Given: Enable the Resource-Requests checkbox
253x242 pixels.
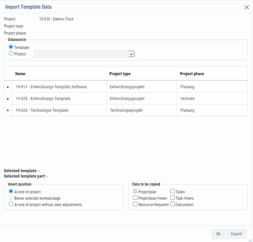Looking at the screenshot, I should (x=135, y=204).
